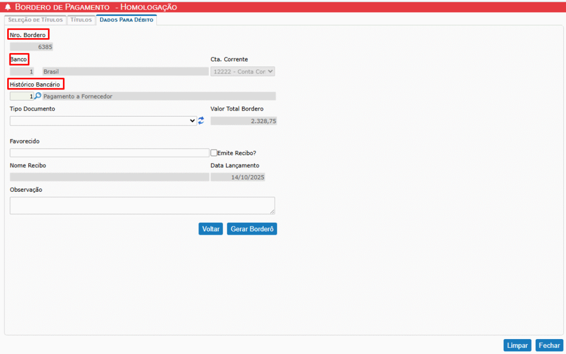Screen dimensions: 566x354
Task: Open the Histórico Bancário search magnifier
Action: point(38,96)
